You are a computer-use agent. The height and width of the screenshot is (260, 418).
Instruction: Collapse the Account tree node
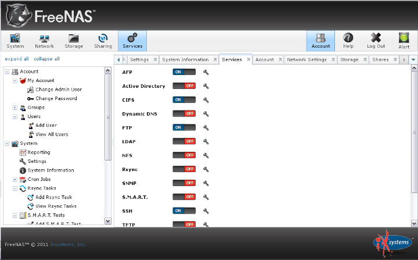tap(7, 72)
